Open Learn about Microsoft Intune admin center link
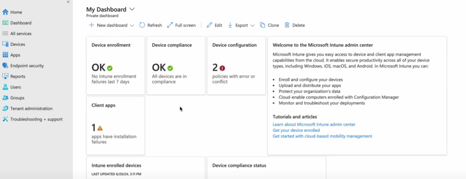This screenshot has height=179, width=466. tap(314, 124)
